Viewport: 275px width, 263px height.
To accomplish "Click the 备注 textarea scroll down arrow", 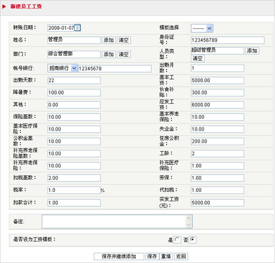I will [188, 225].
